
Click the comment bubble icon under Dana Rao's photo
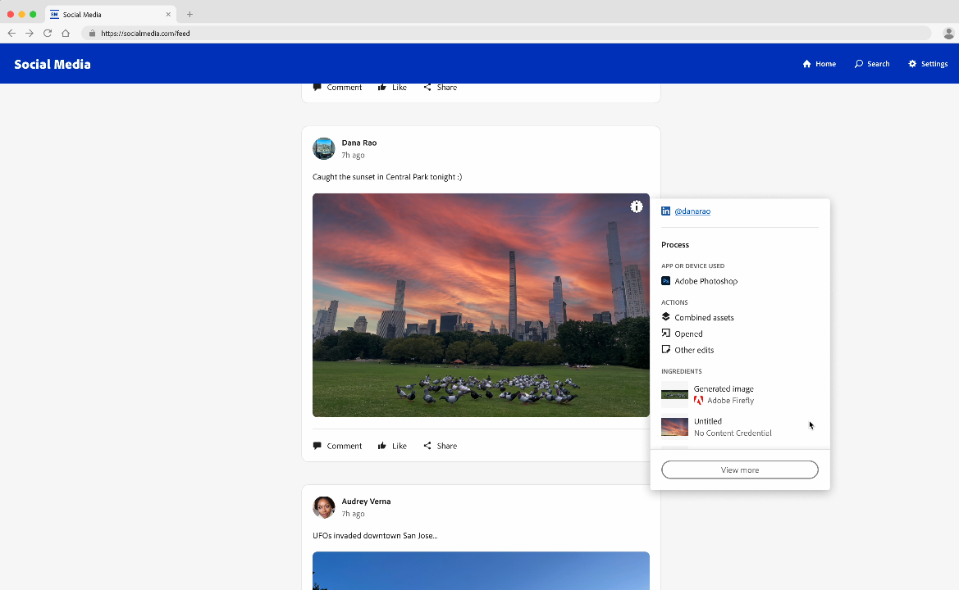point(317,446)
